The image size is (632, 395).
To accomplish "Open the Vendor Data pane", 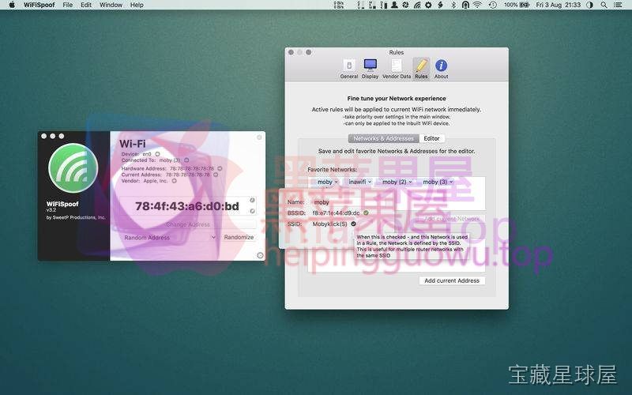I will click(397, 69).
